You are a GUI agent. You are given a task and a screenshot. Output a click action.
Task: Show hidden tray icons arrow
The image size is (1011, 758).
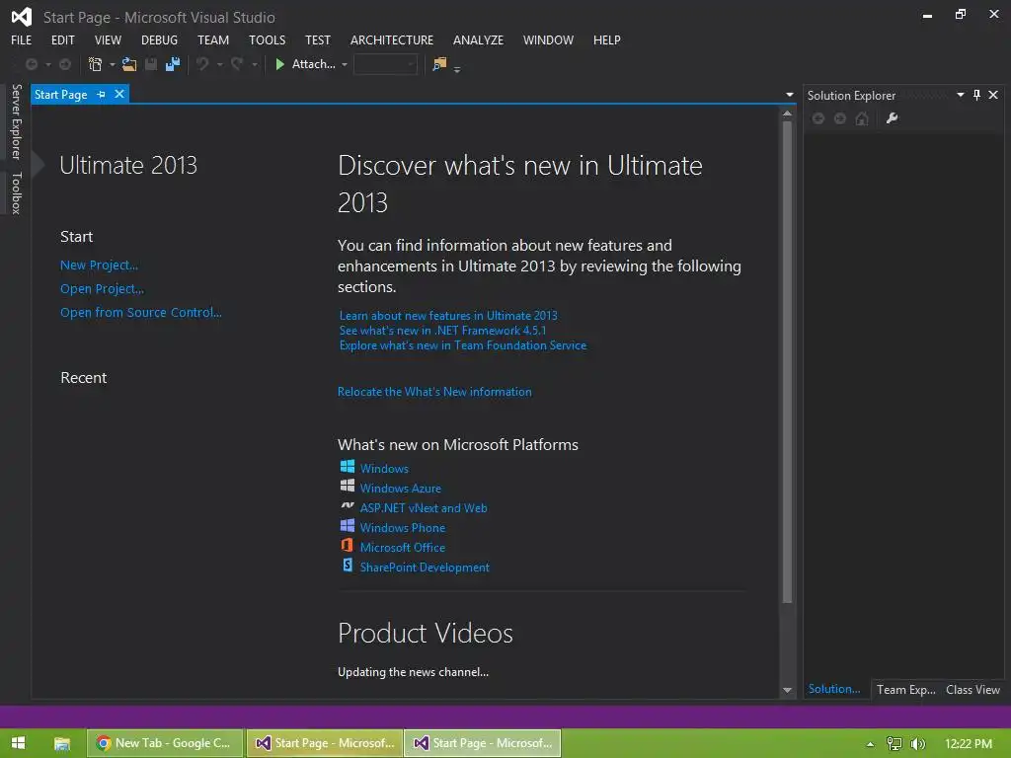871,744
